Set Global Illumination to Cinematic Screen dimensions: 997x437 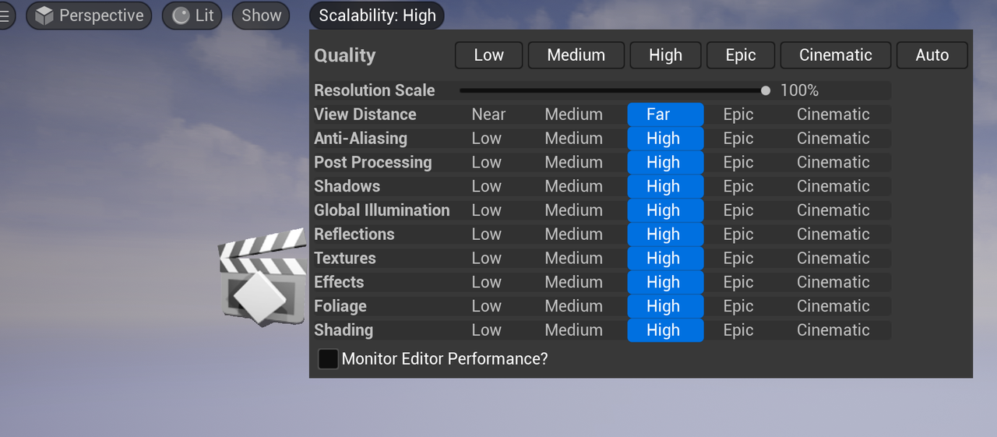(x=833, y=210)
